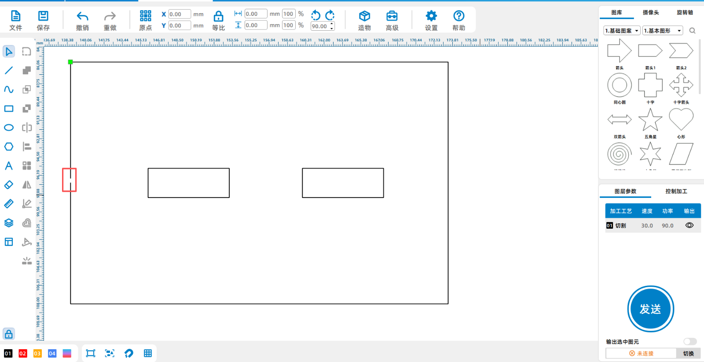704x362 pixels.
Task: Select the measure ruler tool
Action: (9, 204)
